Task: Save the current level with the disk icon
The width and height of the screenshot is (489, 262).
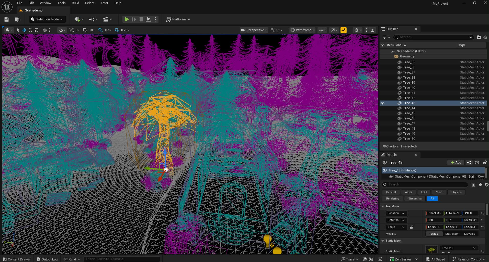Action: coord(7,19)
